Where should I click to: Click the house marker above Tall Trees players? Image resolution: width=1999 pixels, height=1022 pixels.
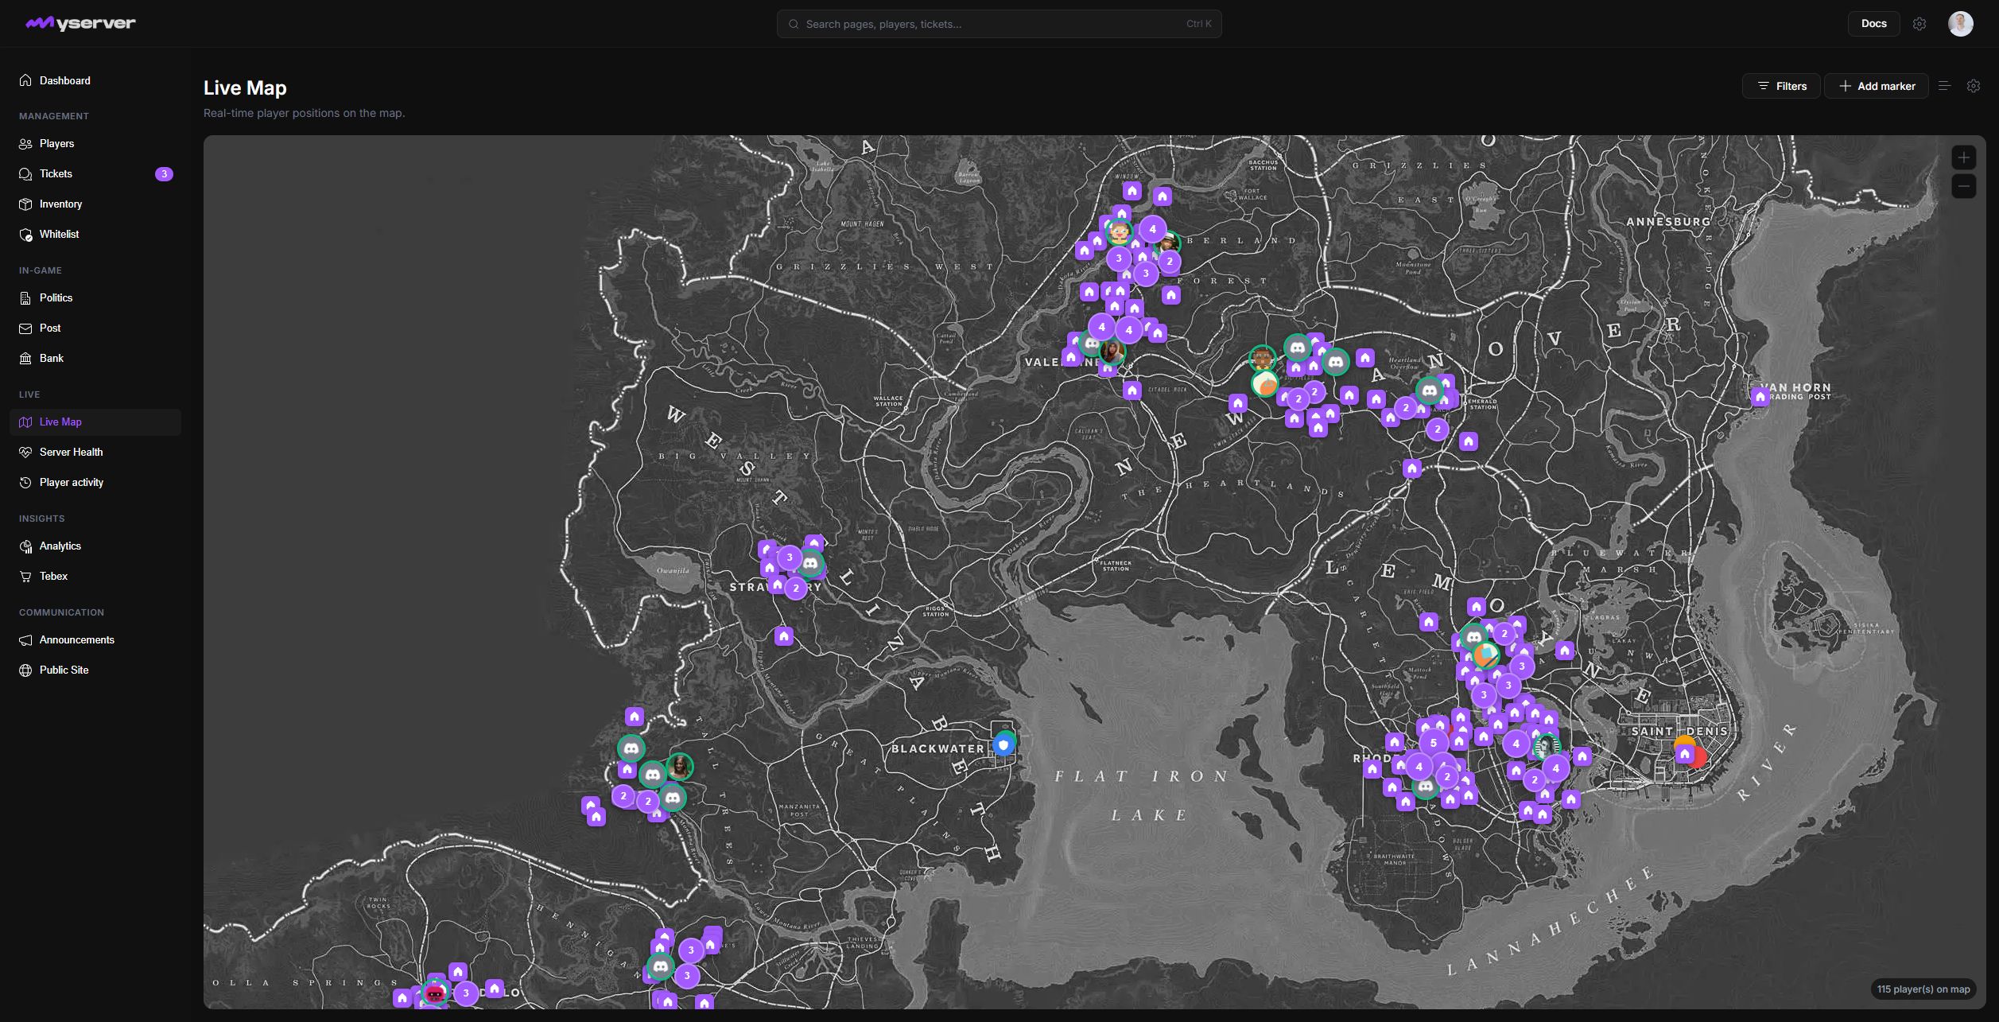[634, 717]
